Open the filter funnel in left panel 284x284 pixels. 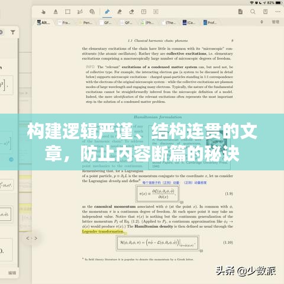tap(13, 32)
